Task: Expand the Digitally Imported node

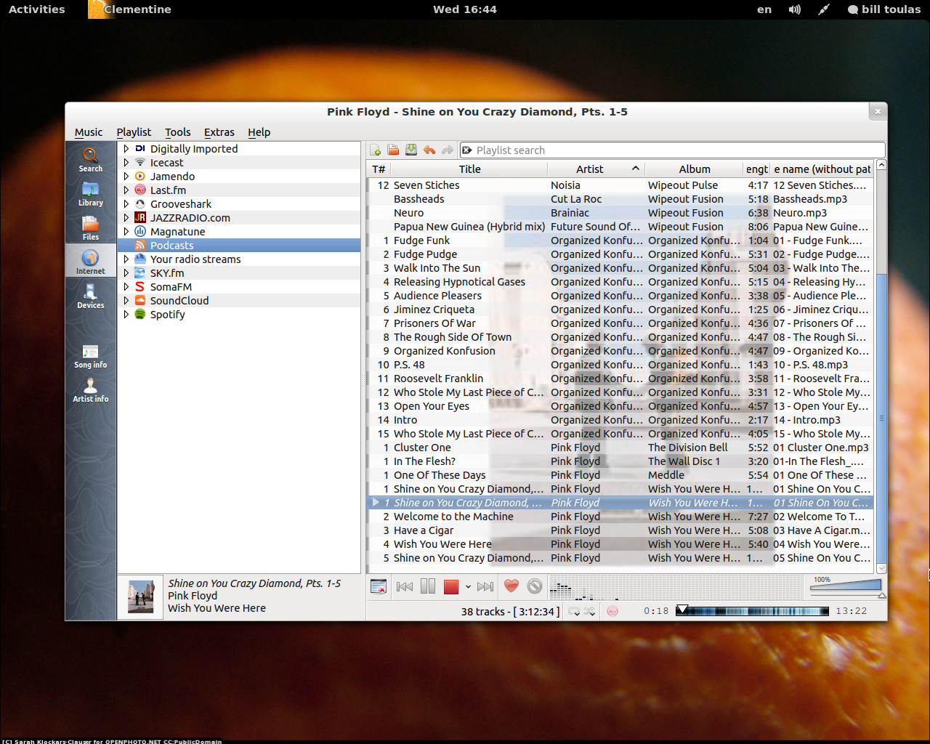Action: point(126,148)
